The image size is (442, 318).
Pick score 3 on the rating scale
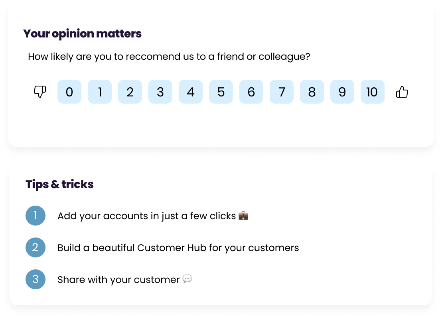[x=160, y=92]
